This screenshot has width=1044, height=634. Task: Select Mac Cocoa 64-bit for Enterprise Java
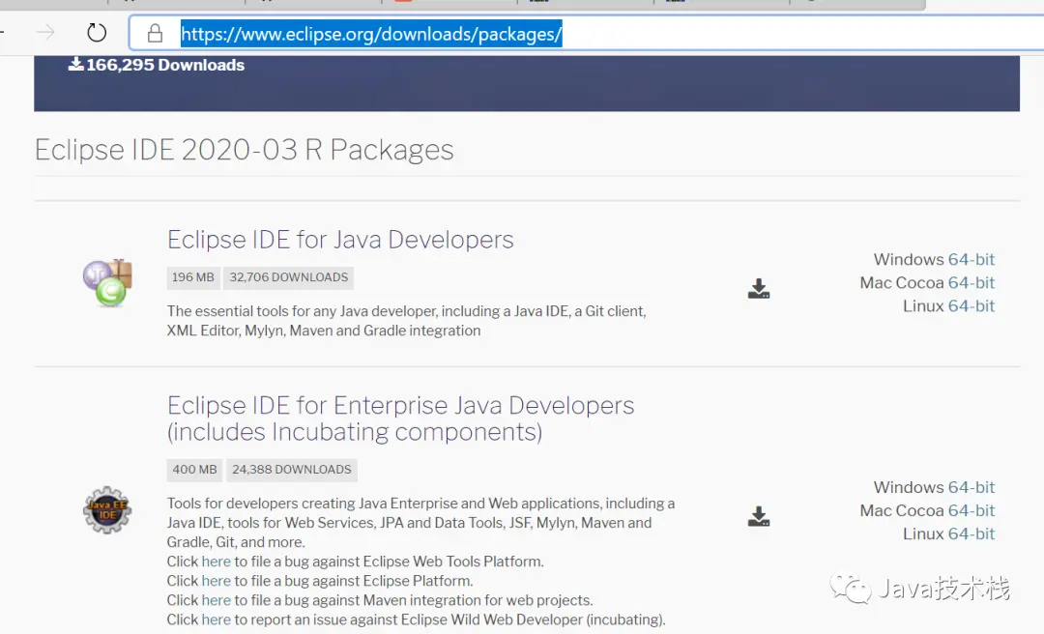(x=971, y=510)
